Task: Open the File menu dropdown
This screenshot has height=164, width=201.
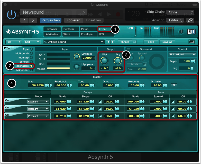Action: coord(13,42)
